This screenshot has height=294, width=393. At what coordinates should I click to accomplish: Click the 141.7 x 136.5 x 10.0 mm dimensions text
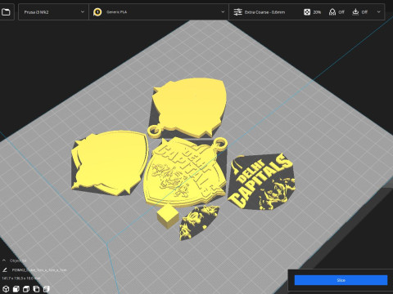point(21,278)
